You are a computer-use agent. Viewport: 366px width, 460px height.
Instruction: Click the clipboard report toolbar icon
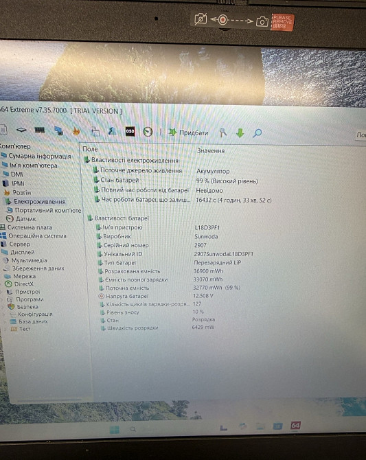tap(95, 132)
